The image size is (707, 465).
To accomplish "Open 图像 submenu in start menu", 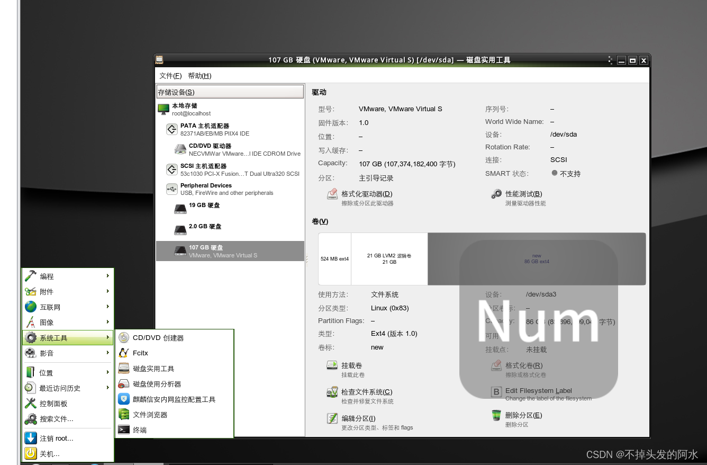I will click(x=67, y=323).
